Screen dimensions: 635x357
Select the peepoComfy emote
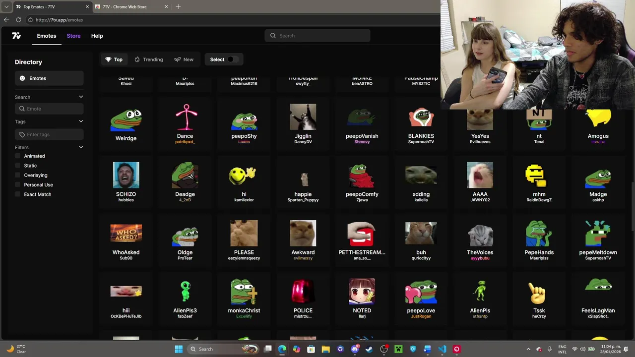coord(362,183)
